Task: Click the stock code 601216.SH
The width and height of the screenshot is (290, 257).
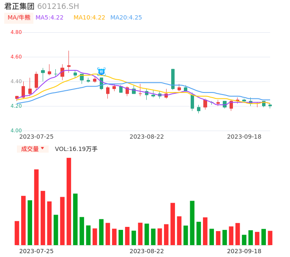Action: tap(58, 6)
